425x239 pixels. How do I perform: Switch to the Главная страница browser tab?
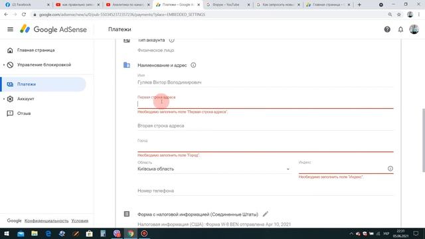(x=328, y=5)
